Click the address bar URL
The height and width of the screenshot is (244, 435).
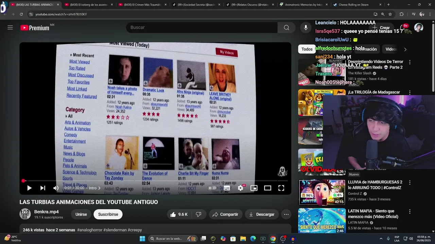61,14
